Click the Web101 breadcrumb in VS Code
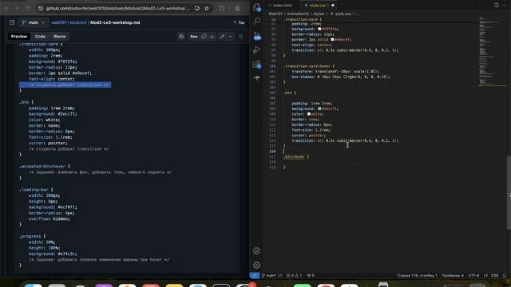 coord(275,14)
